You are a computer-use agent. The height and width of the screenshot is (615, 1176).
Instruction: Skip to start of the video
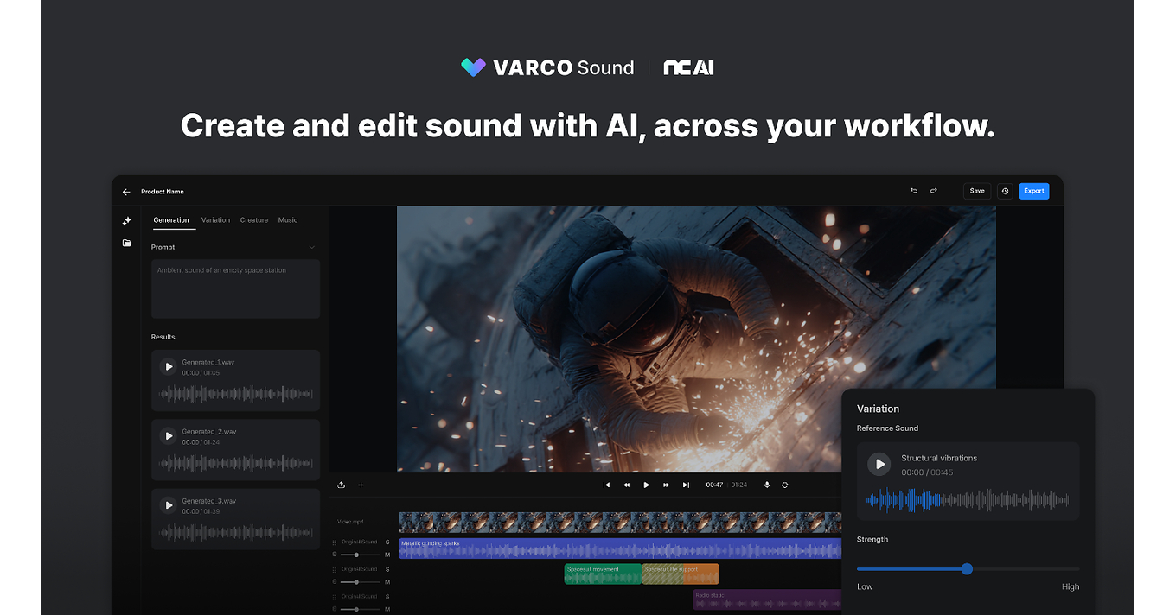click(607, 485)
